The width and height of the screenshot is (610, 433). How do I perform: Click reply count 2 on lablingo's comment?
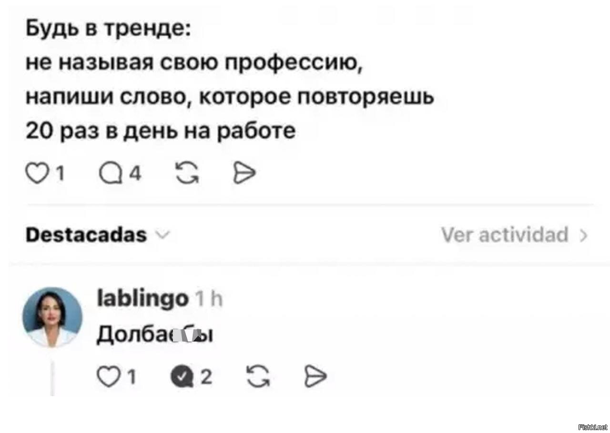206,377
